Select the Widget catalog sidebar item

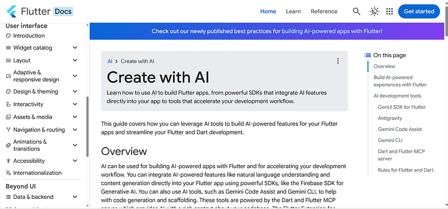[33, 48]
